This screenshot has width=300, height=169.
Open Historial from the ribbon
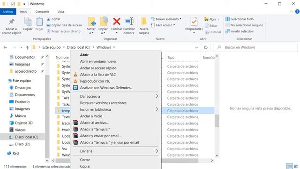[x=213, y=32]
